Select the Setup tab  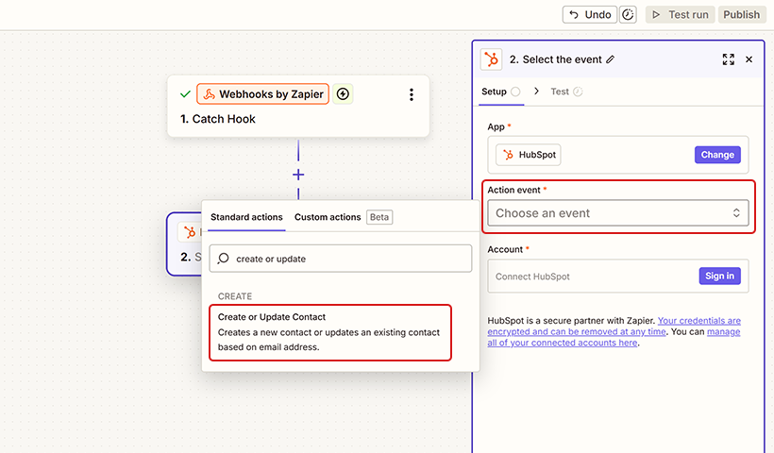pyautogui.click(x=494, y=92)
